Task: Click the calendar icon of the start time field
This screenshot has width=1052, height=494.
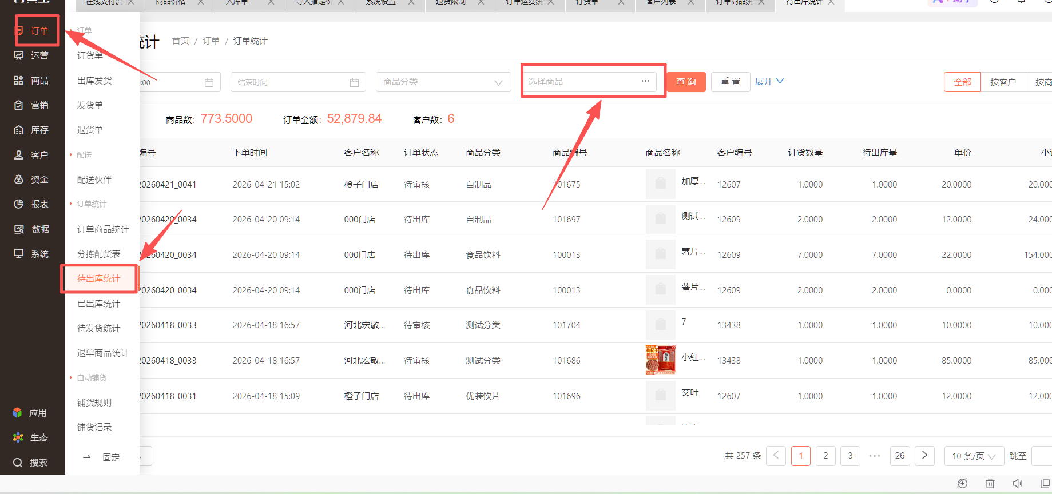Action: [x=209, y=82]
